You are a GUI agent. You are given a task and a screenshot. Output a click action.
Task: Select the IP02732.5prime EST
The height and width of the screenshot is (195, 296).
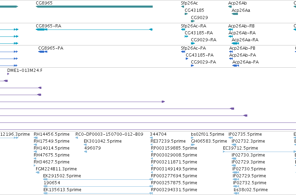[x=236, y=186]
